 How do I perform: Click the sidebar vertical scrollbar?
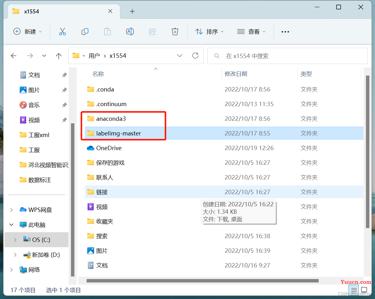[x=73, y=200]
